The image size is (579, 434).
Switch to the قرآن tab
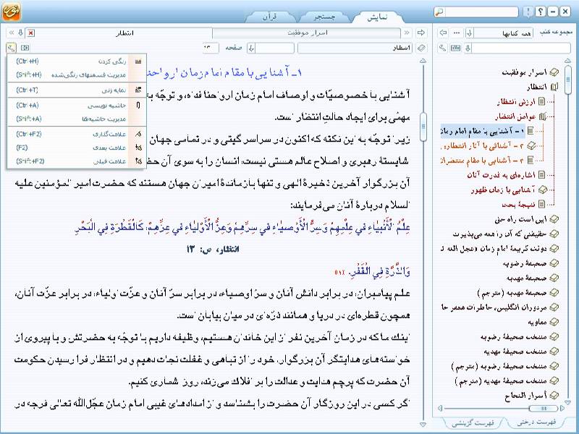[x=270, y=17]
